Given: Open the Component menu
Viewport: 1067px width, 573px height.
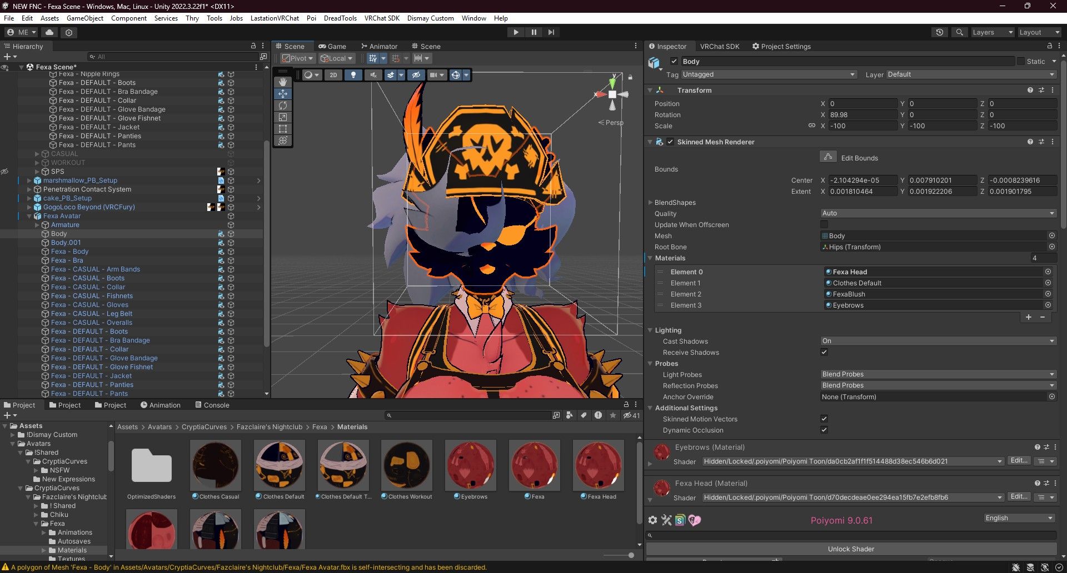Looking at the screenshot, I should click(x=129, y=18).
